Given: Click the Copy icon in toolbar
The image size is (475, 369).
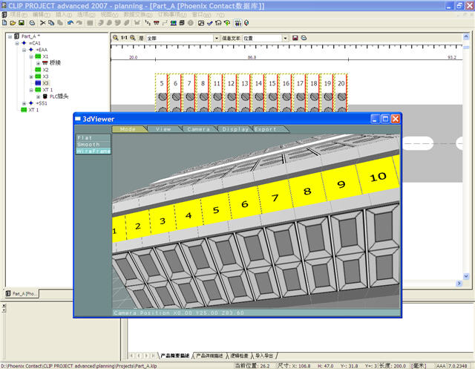Looking at the screenshot, I should [x=51, y=23].
